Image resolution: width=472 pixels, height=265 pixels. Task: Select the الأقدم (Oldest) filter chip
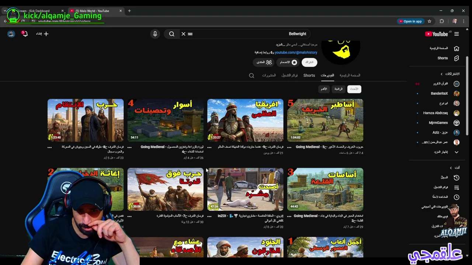[x=324, y=89]
